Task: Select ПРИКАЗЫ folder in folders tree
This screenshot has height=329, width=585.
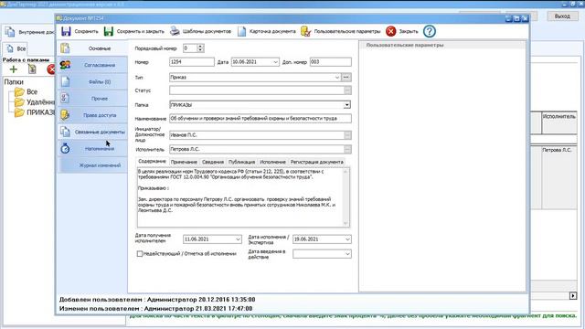Action: [35, 112]
